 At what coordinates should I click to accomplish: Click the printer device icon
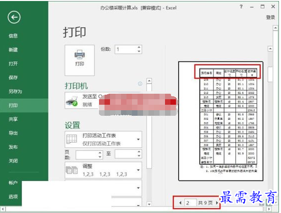click(x=72, y=101)
